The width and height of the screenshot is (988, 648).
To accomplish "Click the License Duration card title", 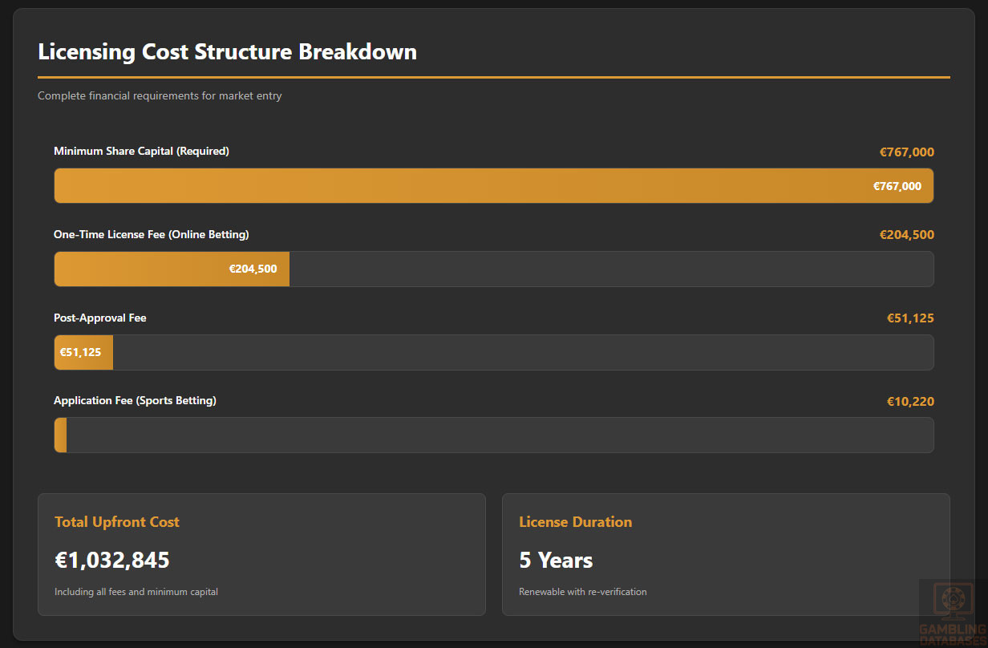I will pos(575,522).
